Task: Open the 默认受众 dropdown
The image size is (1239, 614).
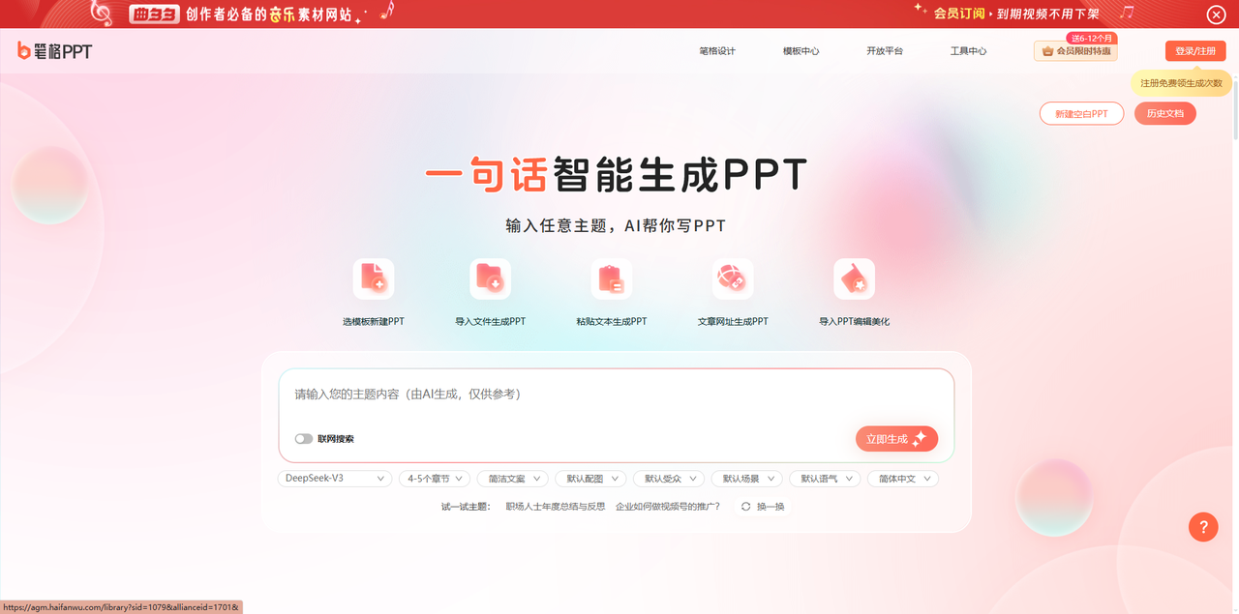Action: pyautogui.click(x=669, y=479)
